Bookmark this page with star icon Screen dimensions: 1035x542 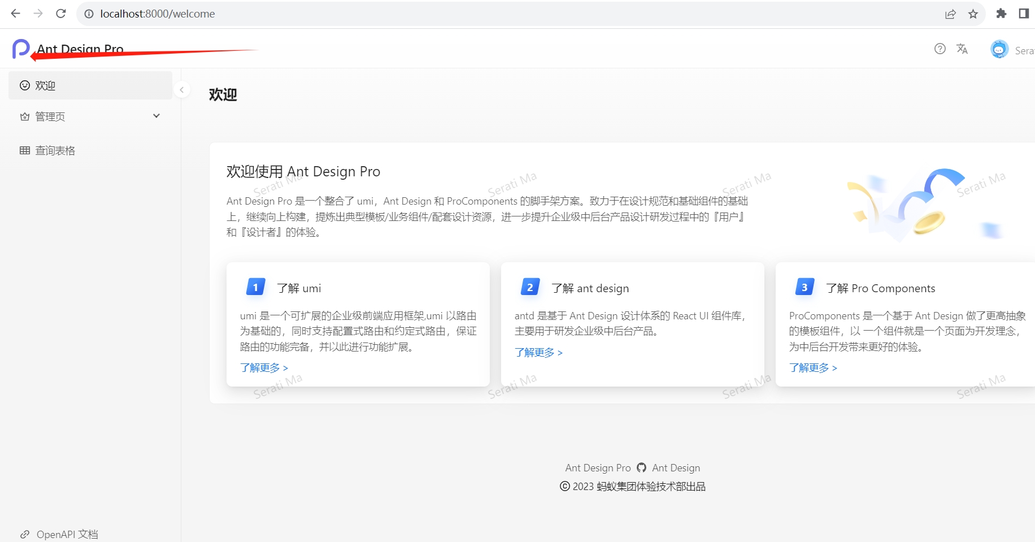(973, 14)
